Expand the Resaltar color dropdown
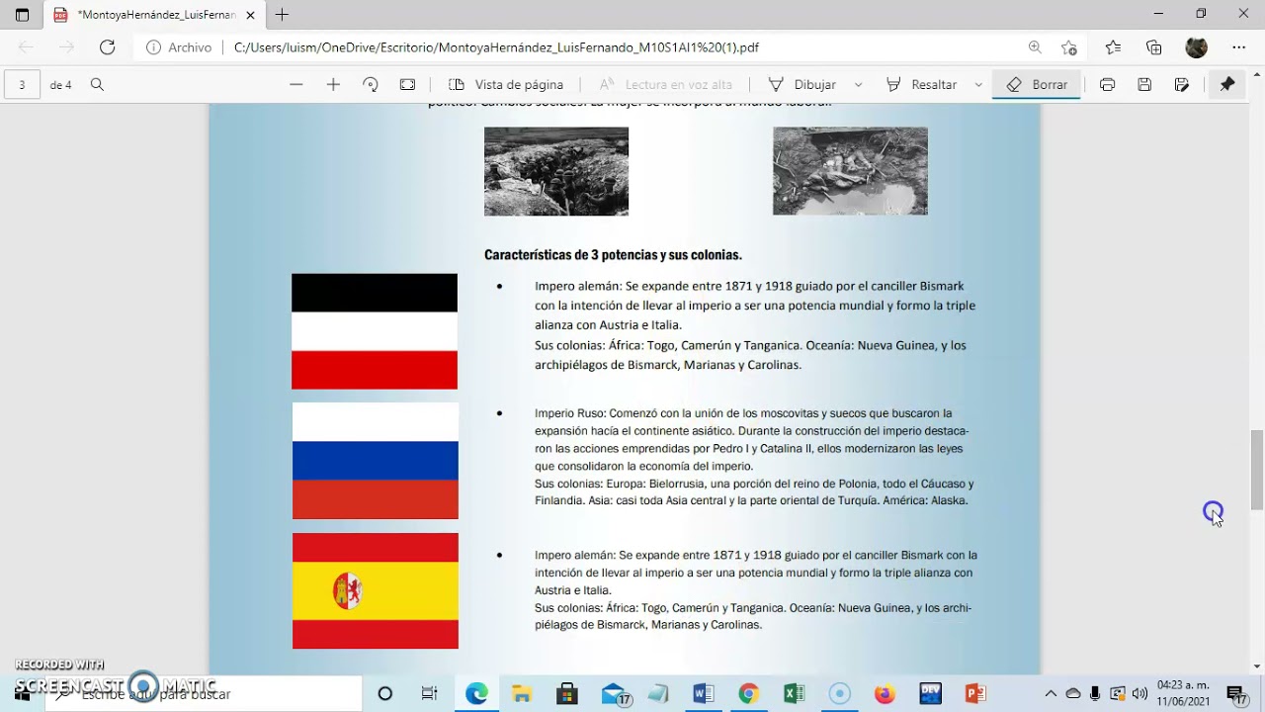Viewport: 1265px width, 712px height. tap(978, 85)
